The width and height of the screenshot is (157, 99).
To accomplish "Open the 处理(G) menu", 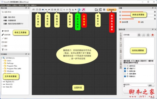I will click(x=15, y=5).
